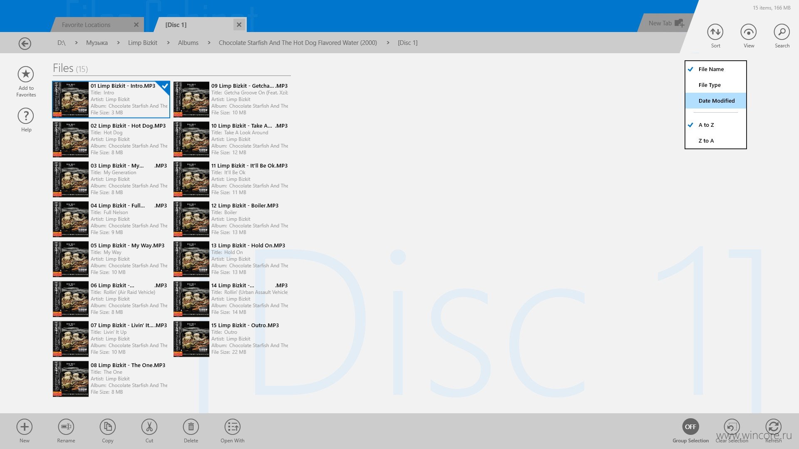This screenshot has width=799, height=449.
Task: Select File Type sort option
Action: click(x=716, y=85)
